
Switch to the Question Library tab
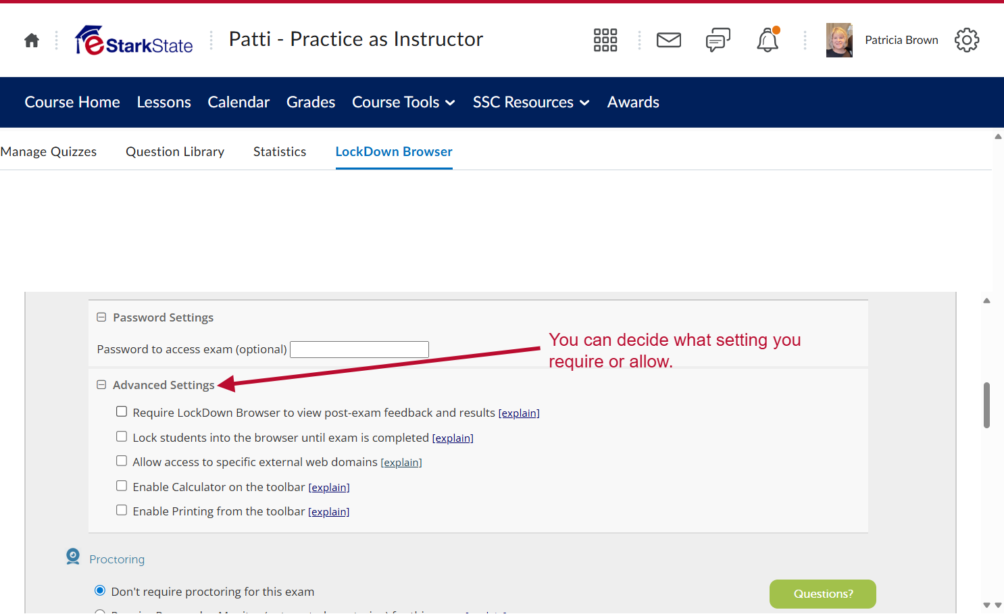point(175,151)
